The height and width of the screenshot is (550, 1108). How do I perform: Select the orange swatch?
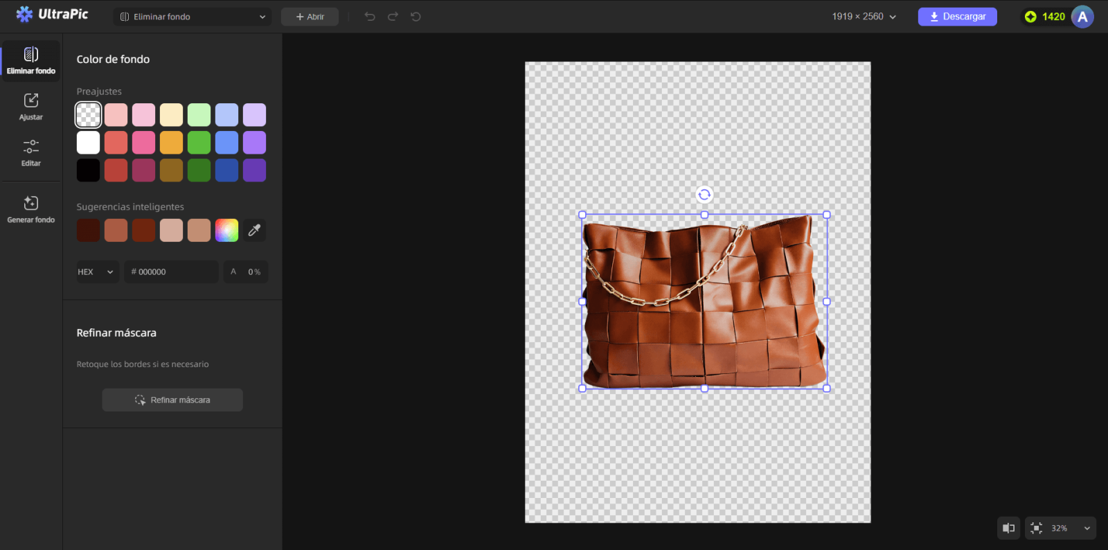(171, 143)
